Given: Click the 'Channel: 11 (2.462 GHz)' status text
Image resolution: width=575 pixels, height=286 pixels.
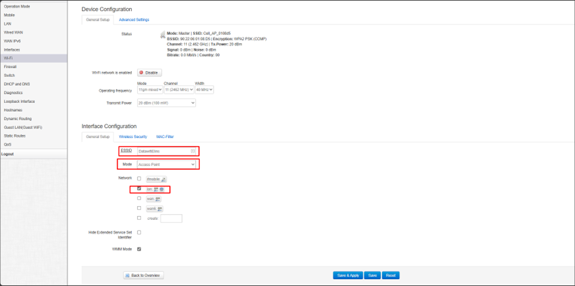Looking at the screenshot, I should (188, 44).
